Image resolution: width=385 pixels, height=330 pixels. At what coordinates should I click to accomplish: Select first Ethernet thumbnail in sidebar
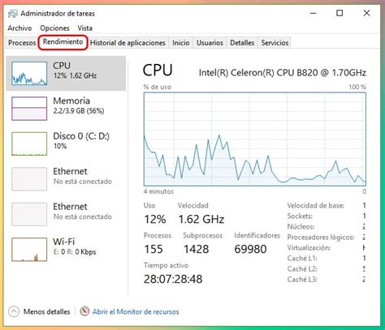29,179
